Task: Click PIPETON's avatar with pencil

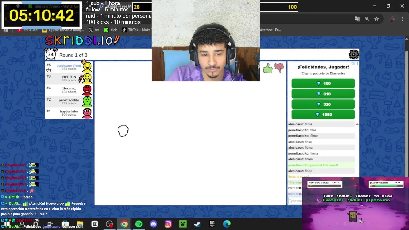Action: [x=86, y=78]
